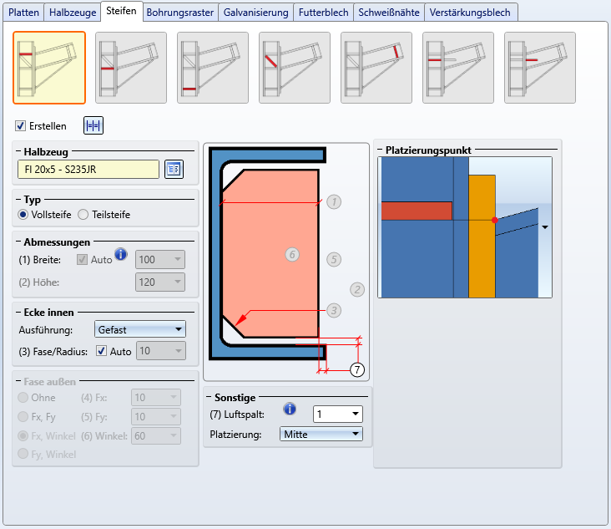Open the Fase/Radius value dropdown showing 10

coord(161,351)
